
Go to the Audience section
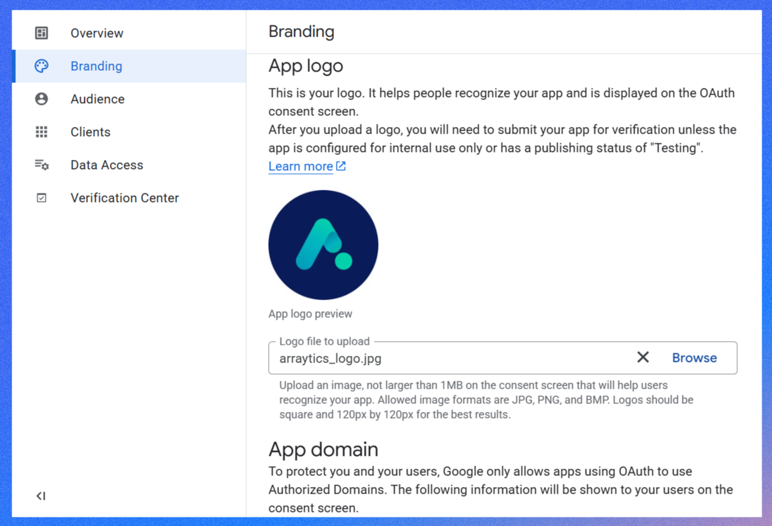129,99
